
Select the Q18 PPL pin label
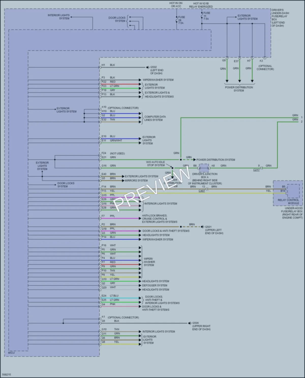pyautogui.click(x=108, y=229)
